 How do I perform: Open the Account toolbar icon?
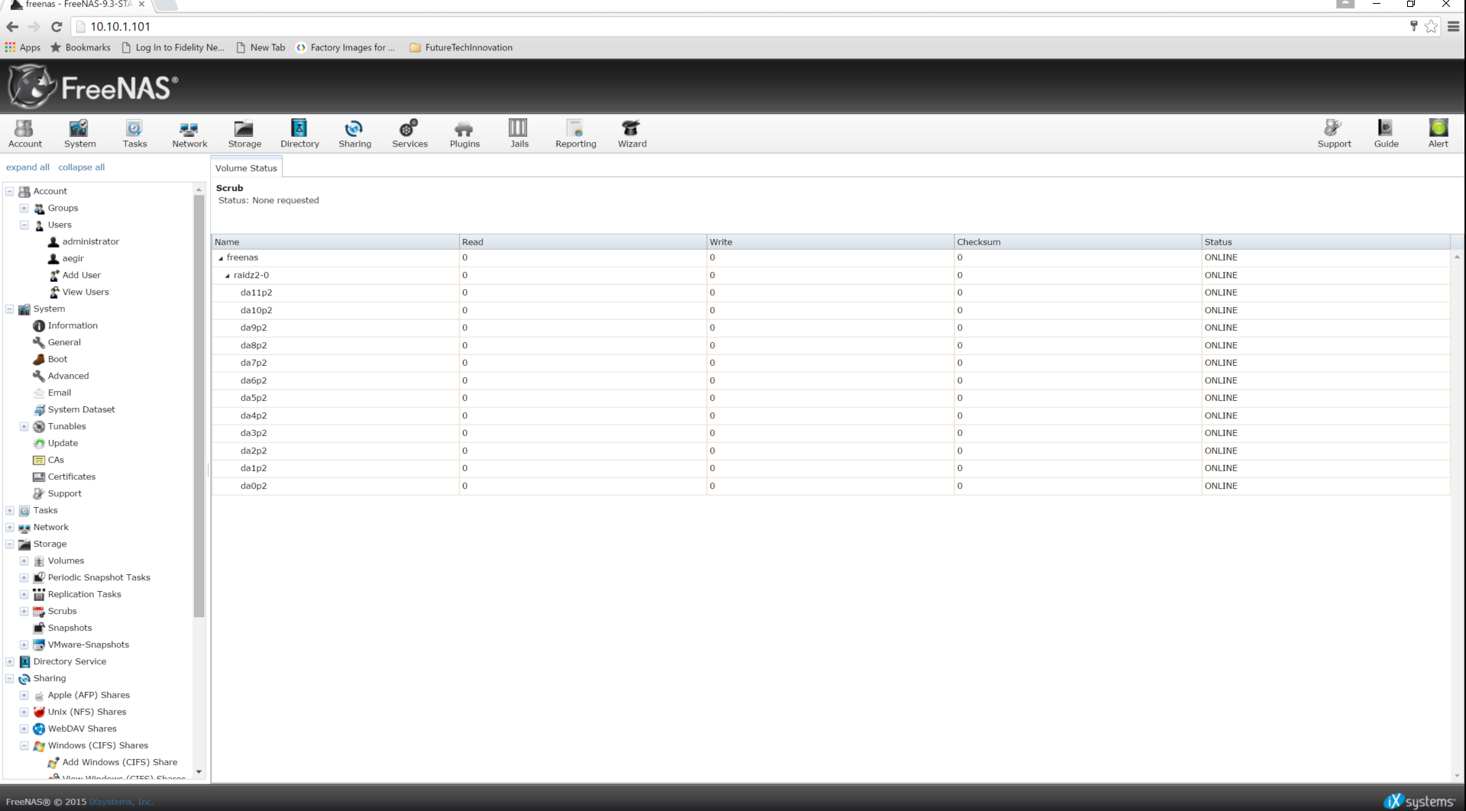pos(25,133)
